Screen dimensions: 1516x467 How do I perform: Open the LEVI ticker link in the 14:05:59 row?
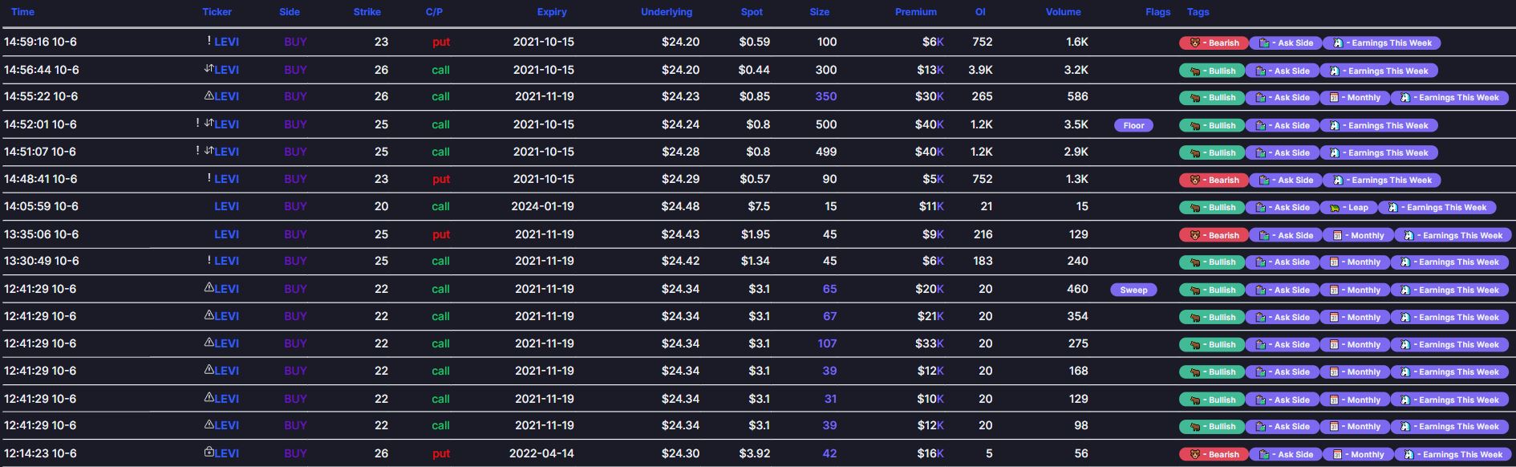pyautogui.click(x=226, y=206)
